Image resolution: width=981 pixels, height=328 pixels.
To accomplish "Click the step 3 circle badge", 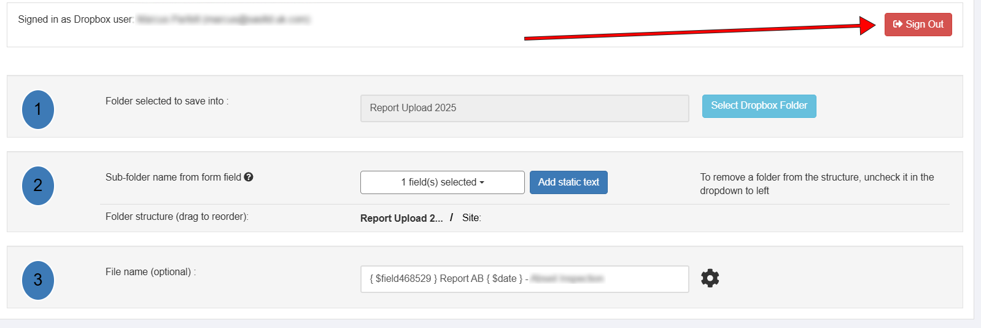I will [x=38, y=280].
